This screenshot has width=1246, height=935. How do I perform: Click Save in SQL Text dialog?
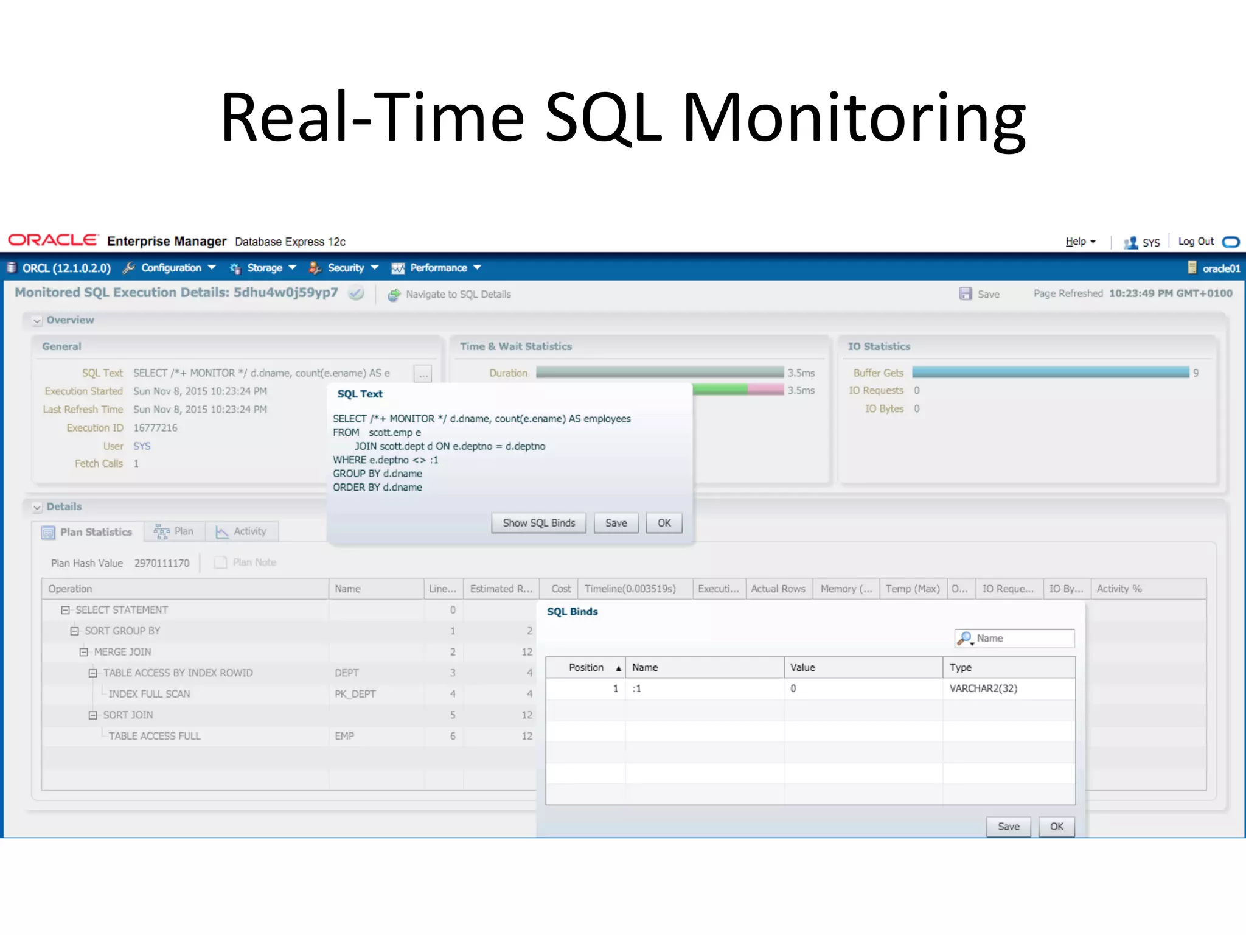coord(616,523)
